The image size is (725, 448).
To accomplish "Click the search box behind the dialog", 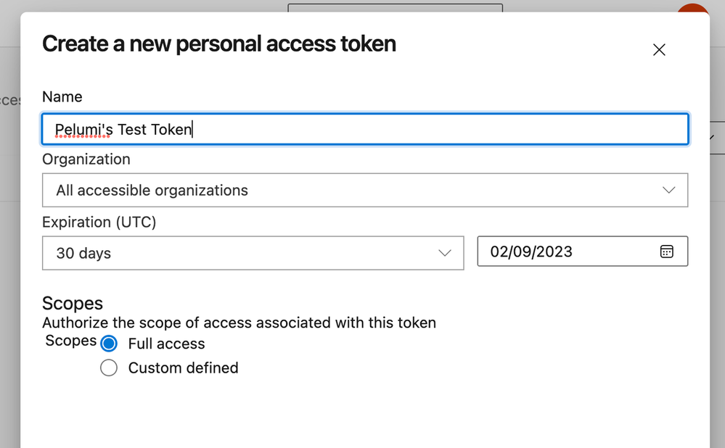I will [395, 7].
